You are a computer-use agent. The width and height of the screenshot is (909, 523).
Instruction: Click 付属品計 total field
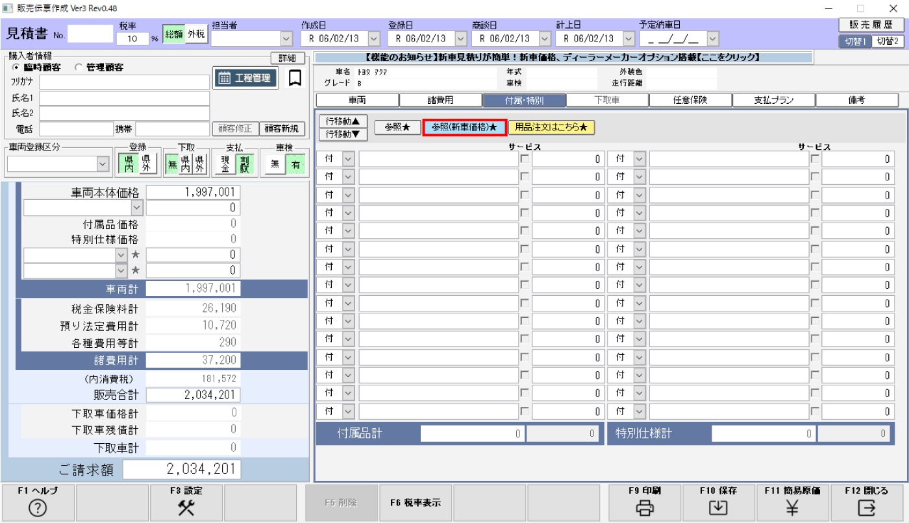[x=472, y=433]
